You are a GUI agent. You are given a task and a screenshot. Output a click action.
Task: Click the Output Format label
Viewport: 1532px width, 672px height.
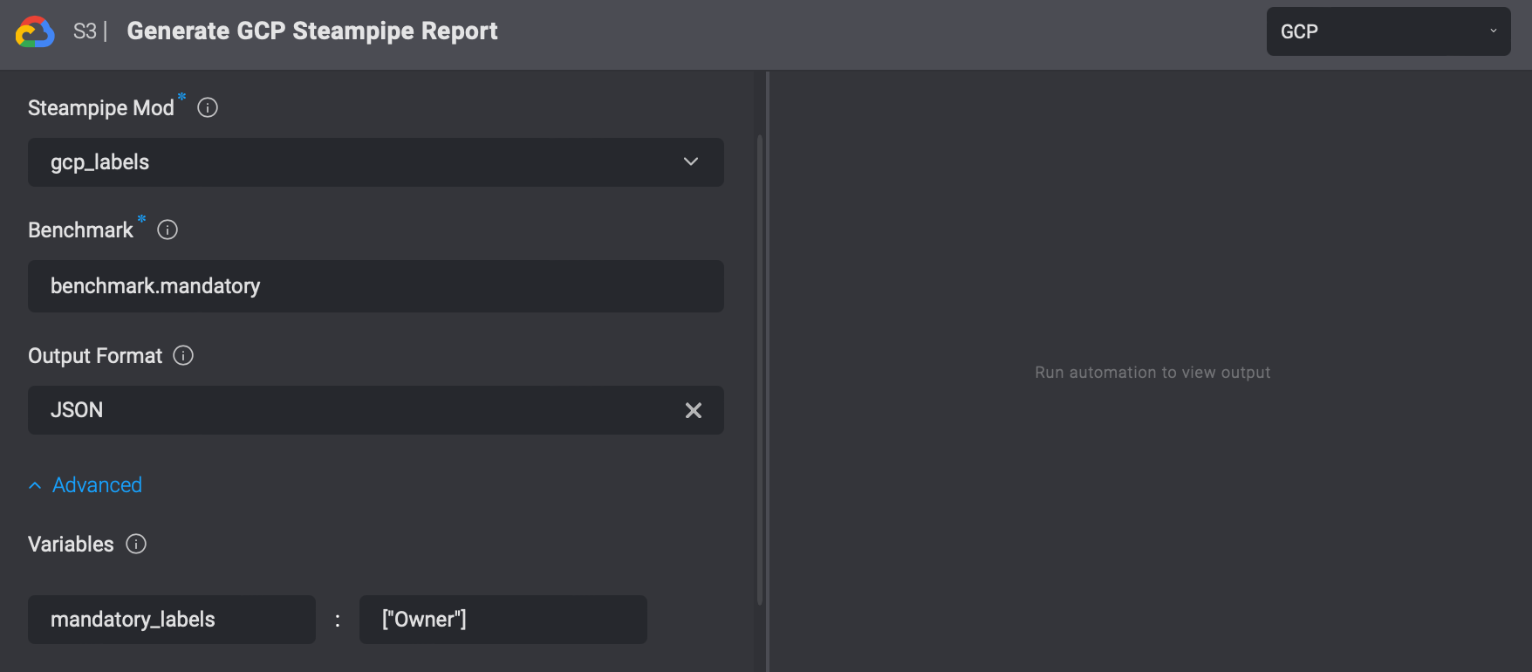[95, 356]
